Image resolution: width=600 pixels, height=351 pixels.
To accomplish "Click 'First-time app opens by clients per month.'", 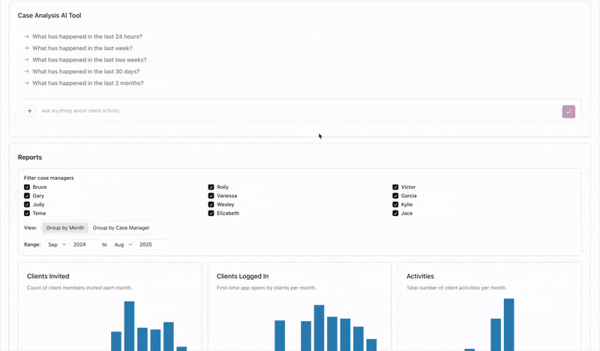I will pyautogui.click(x=266, y=288).
